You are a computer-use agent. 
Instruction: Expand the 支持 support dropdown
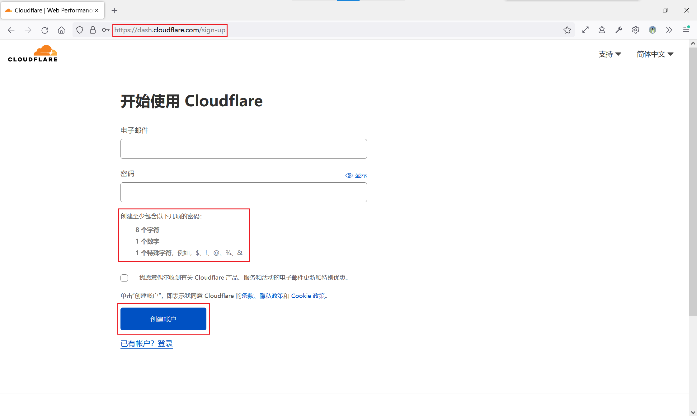[610, 54]
